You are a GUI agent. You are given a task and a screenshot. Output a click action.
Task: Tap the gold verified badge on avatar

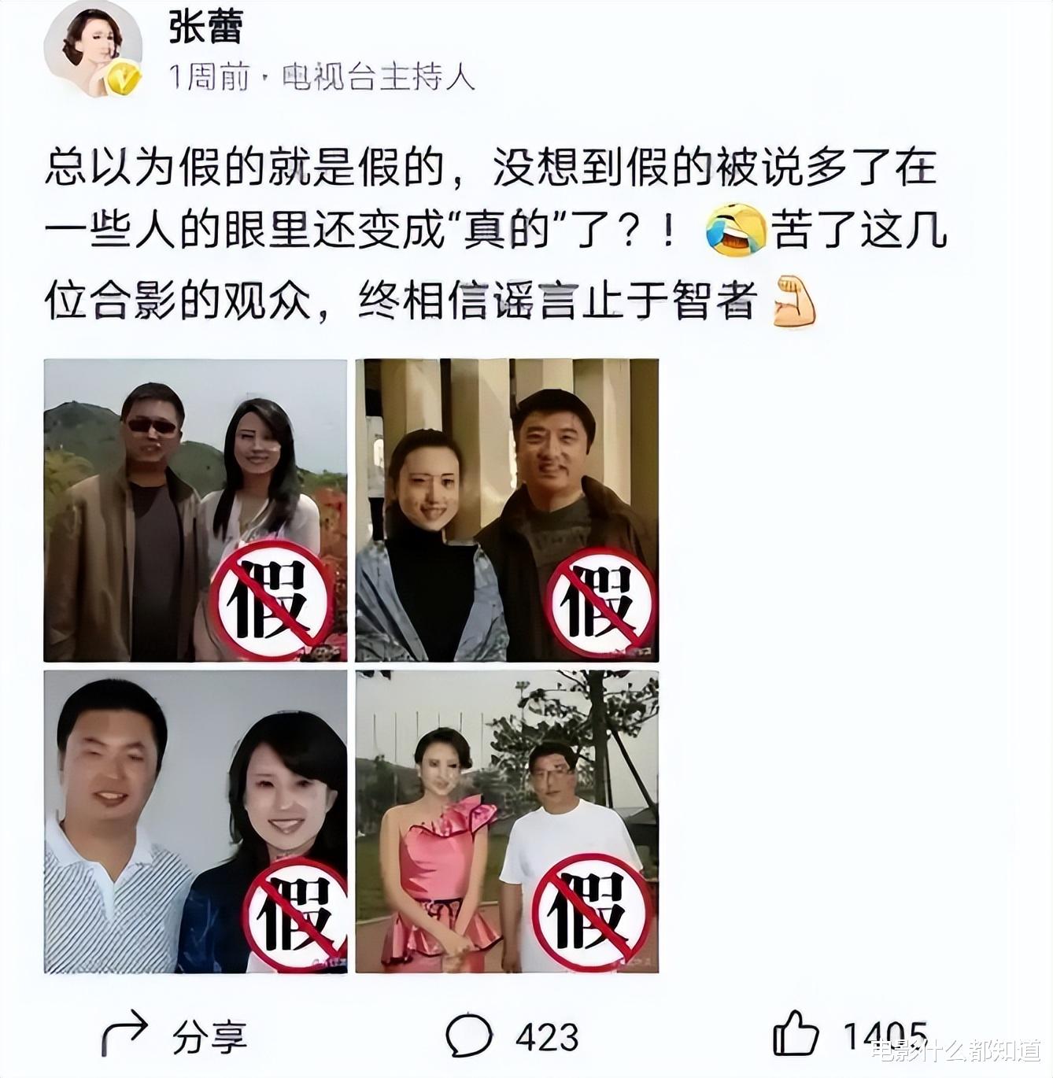(124, 79)
